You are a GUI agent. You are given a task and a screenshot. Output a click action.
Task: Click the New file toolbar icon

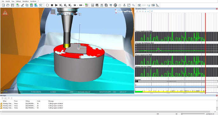(x=3, y=5)
